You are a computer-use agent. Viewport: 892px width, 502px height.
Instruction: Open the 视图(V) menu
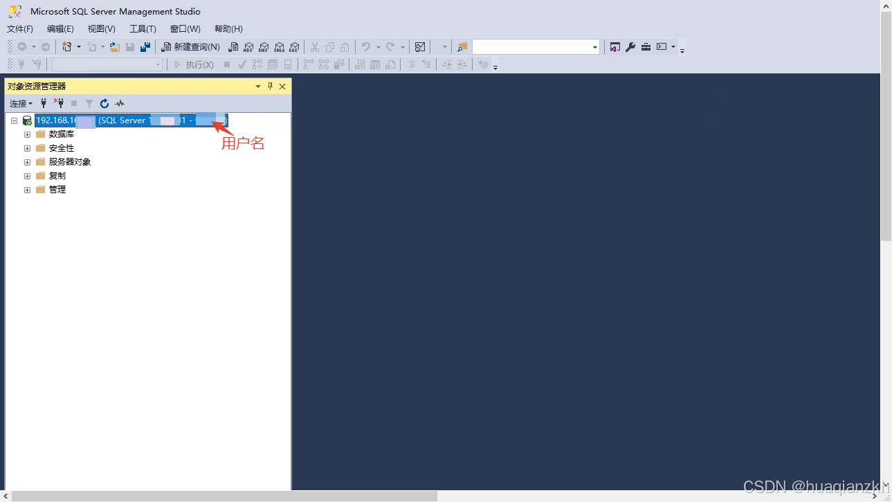[x=101, y=29]
